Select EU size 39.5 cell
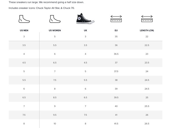The height and width of the screenshot is (128, 170). click(x=116, y=98)
